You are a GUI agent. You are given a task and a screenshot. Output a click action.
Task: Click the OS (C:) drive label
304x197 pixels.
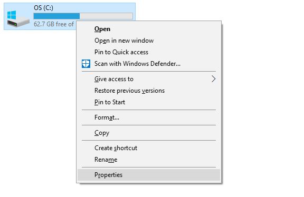click(43, 8)
